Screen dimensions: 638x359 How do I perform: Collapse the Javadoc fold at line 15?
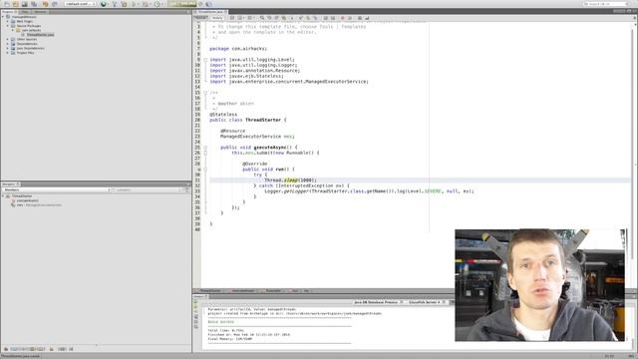(205, 93)
